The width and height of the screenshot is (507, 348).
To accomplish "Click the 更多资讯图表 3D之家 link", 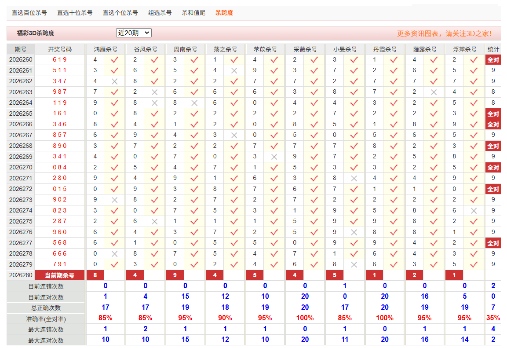I will click(x=444, y=33).
